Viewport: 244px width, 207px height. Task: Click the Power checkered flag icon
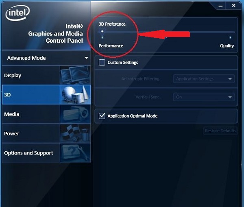coord(75,133)
